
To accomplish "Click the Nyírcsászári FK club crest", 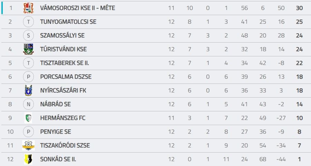I will [28, 90].
